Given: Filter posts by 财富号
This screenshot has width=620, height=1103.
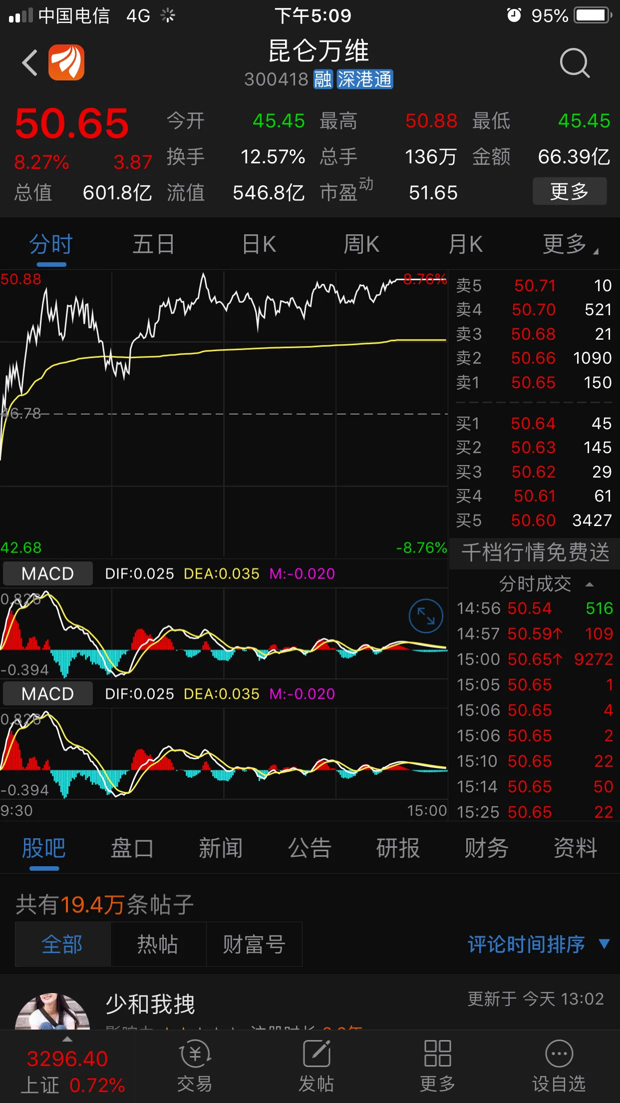Looking at the screenshot, I should pos(254,944).
